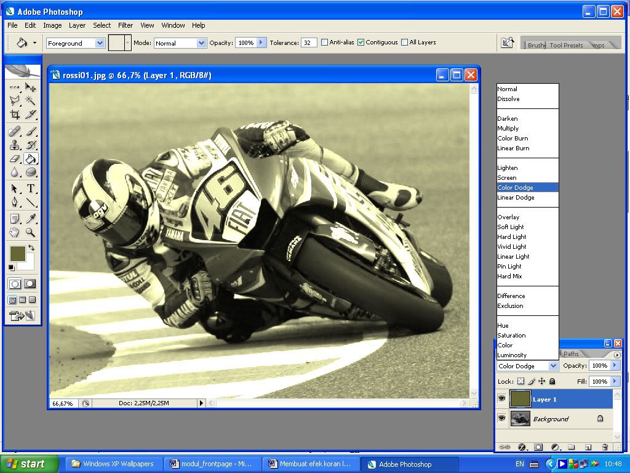630x473 pixels.
Task: Select the Pen tool
Action: (x=15, y=202)
